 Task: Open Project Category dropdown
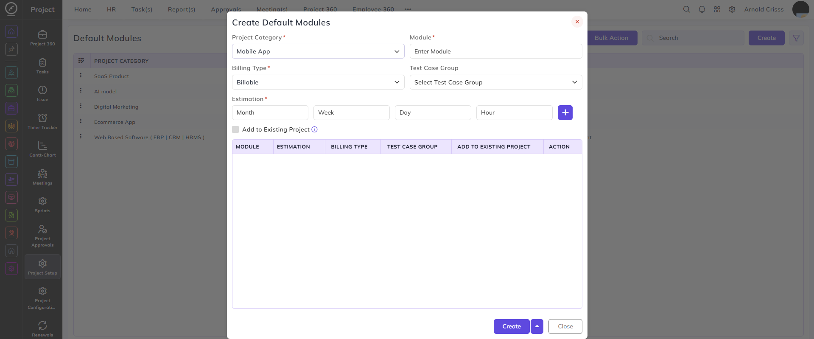(318, 51)
